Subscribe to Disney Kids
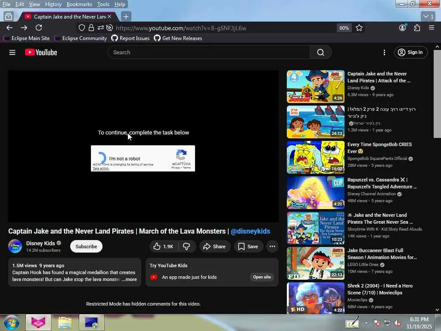This screenshot has height=331, width=441. (86, 246)
